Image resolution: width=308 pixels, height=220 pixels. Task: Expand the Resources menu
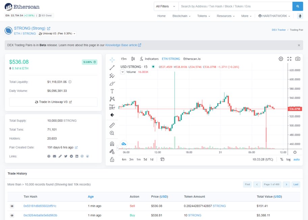point(226,16)
